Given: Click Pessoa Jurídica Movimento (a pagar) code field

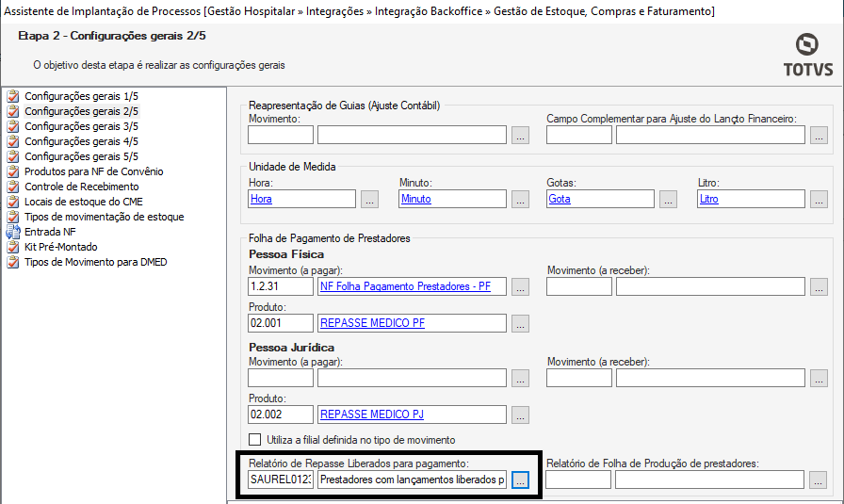Looking at the screenshot, I should [280, 378].
